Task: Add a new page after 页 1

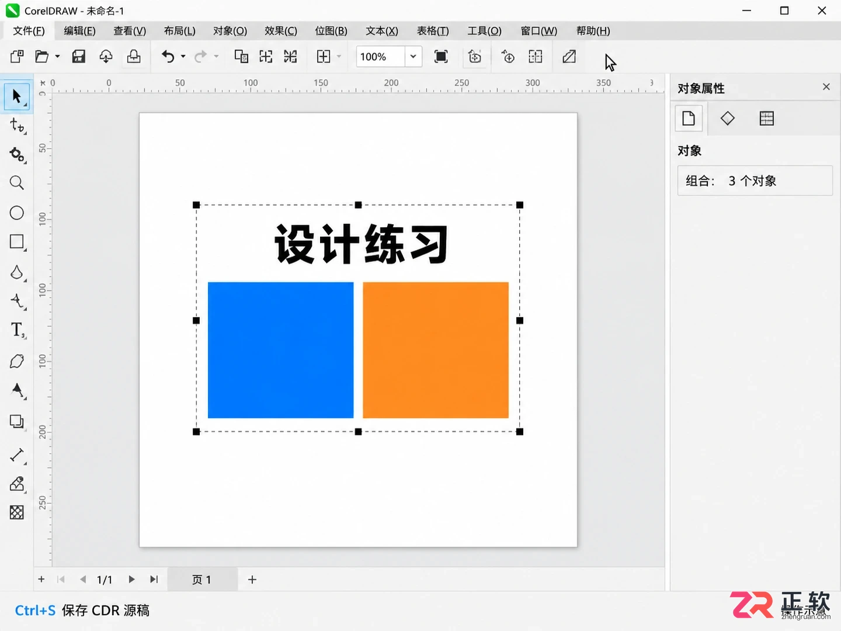Action: [252, 580]
